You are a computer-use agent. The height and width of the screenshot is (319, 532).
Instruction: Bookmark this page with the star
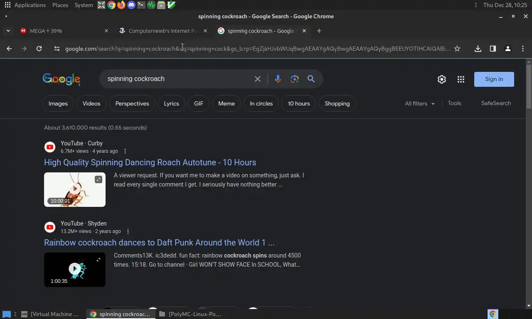(457, 49)
